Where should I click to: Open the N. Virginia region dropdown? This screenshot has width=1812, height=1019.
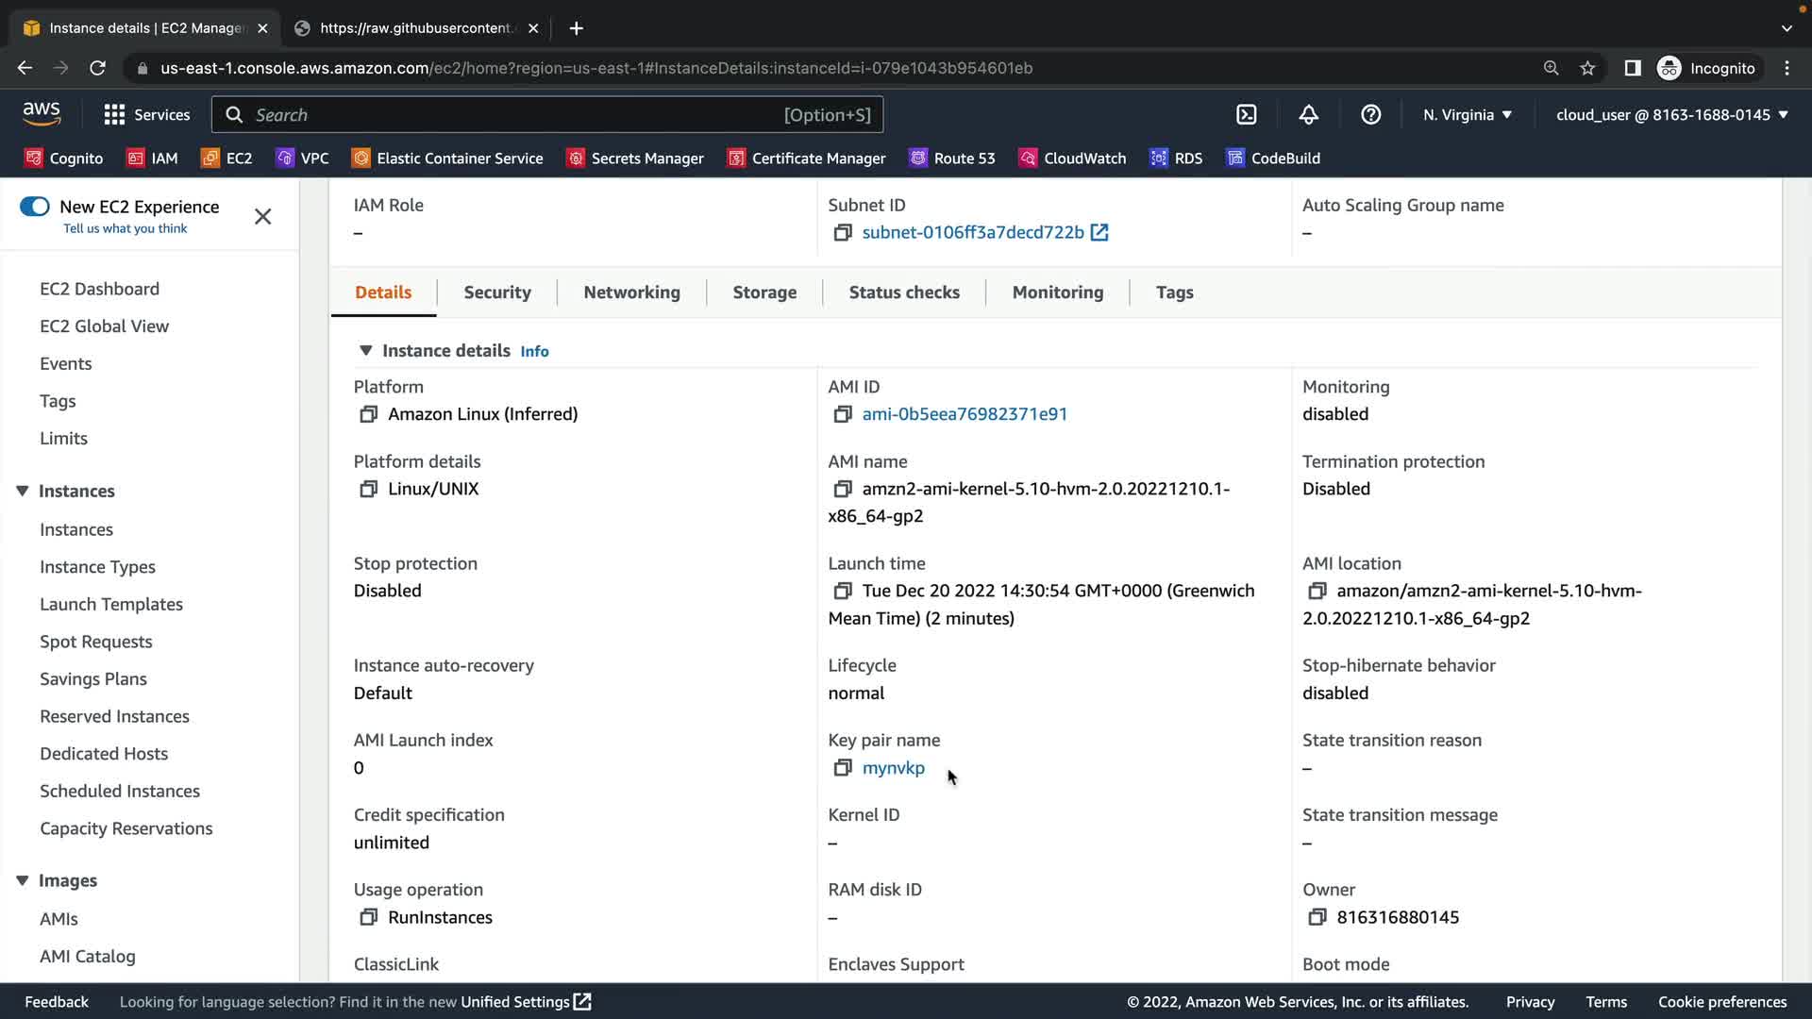tap(1467, 115)
